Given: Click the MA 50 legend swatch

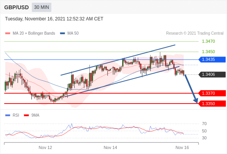Looking at the screenshot, I should point(62,33).
